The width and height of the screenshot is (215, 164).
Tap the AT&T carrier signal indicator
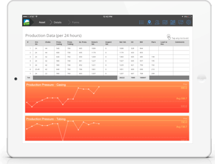pos(30,16)
